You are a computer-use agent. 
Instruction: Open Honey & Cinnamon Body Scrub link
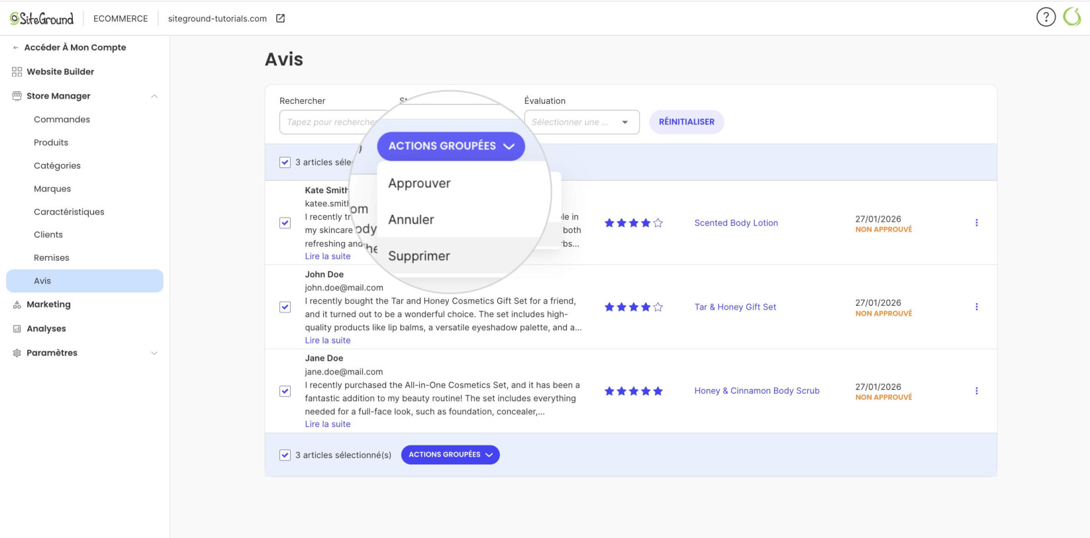point(757,391)
